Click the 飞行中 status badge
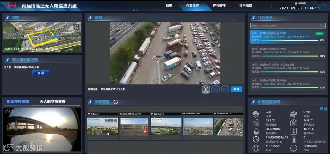Viewport: 330px width, 154px height. point(319,34)
